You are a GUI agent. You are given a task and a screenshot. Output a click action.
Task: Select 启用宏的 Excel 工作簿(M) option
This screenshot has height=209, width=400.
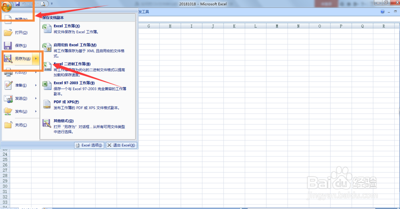(88, 50)
